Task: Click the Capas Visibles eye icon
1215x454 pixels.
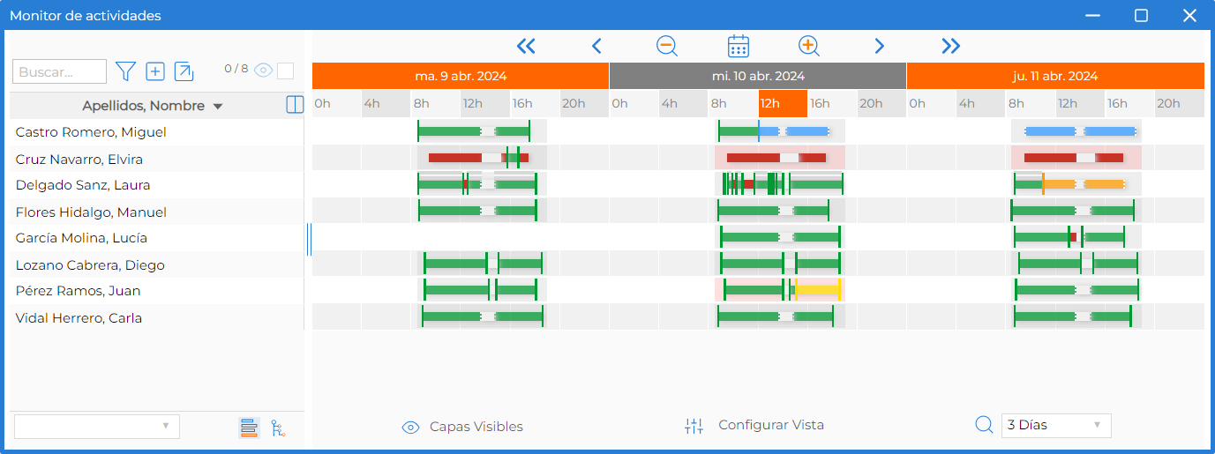Action: click(410, 427)
